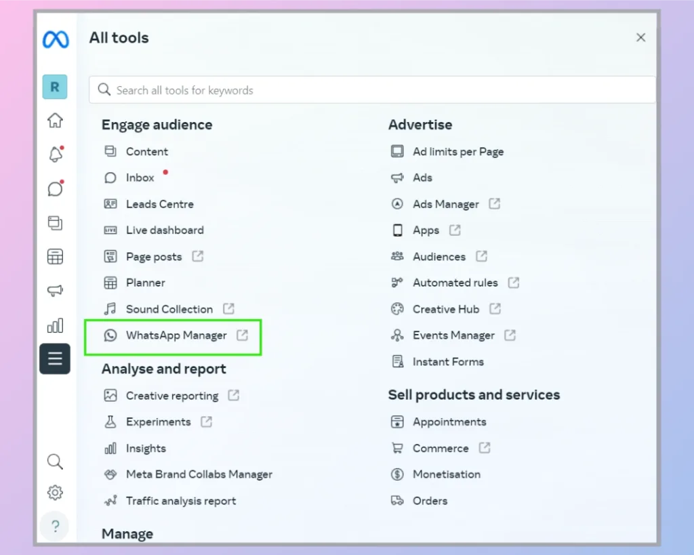Screen dimensions: 694x555
Task: Open Planner in tools list
Action: point(145,283)
